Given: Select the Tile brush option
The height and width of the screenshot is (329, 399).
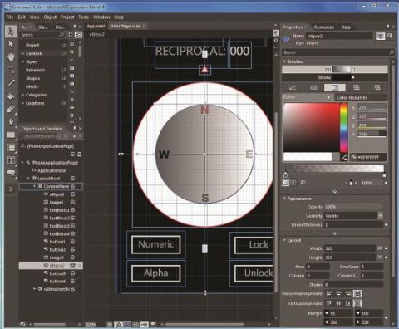Looking at the screenshot, I should [357, 88].
